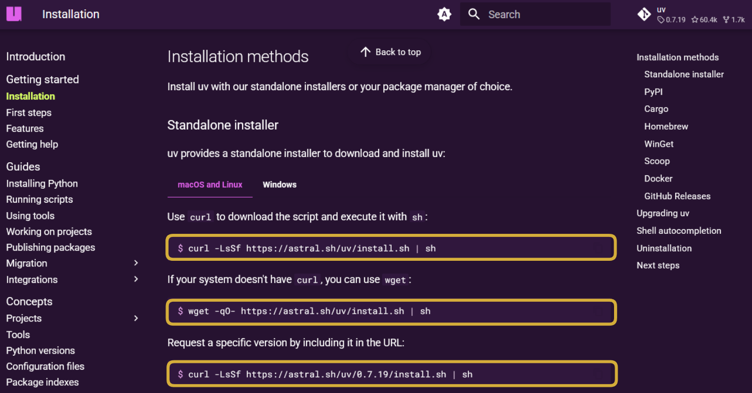Switch to the Windows tab
The height and width of the screenshot is (393, 752).
pyautogui.click(x=280, y=185)
